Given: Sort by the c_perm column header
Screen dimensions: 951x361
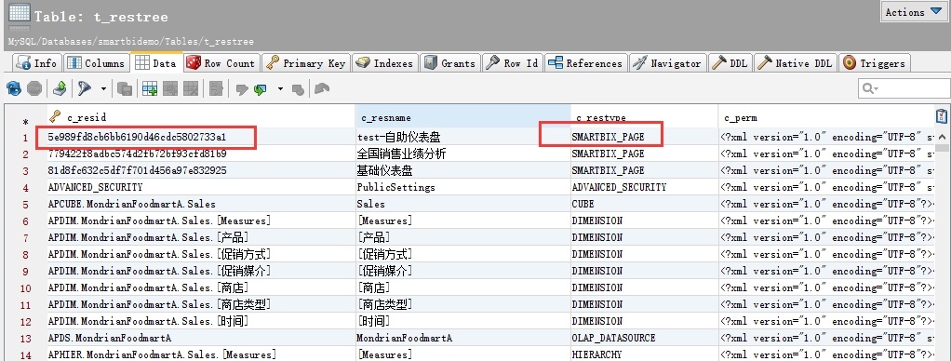Looking at the screenshot, I should tap(826, 118).
